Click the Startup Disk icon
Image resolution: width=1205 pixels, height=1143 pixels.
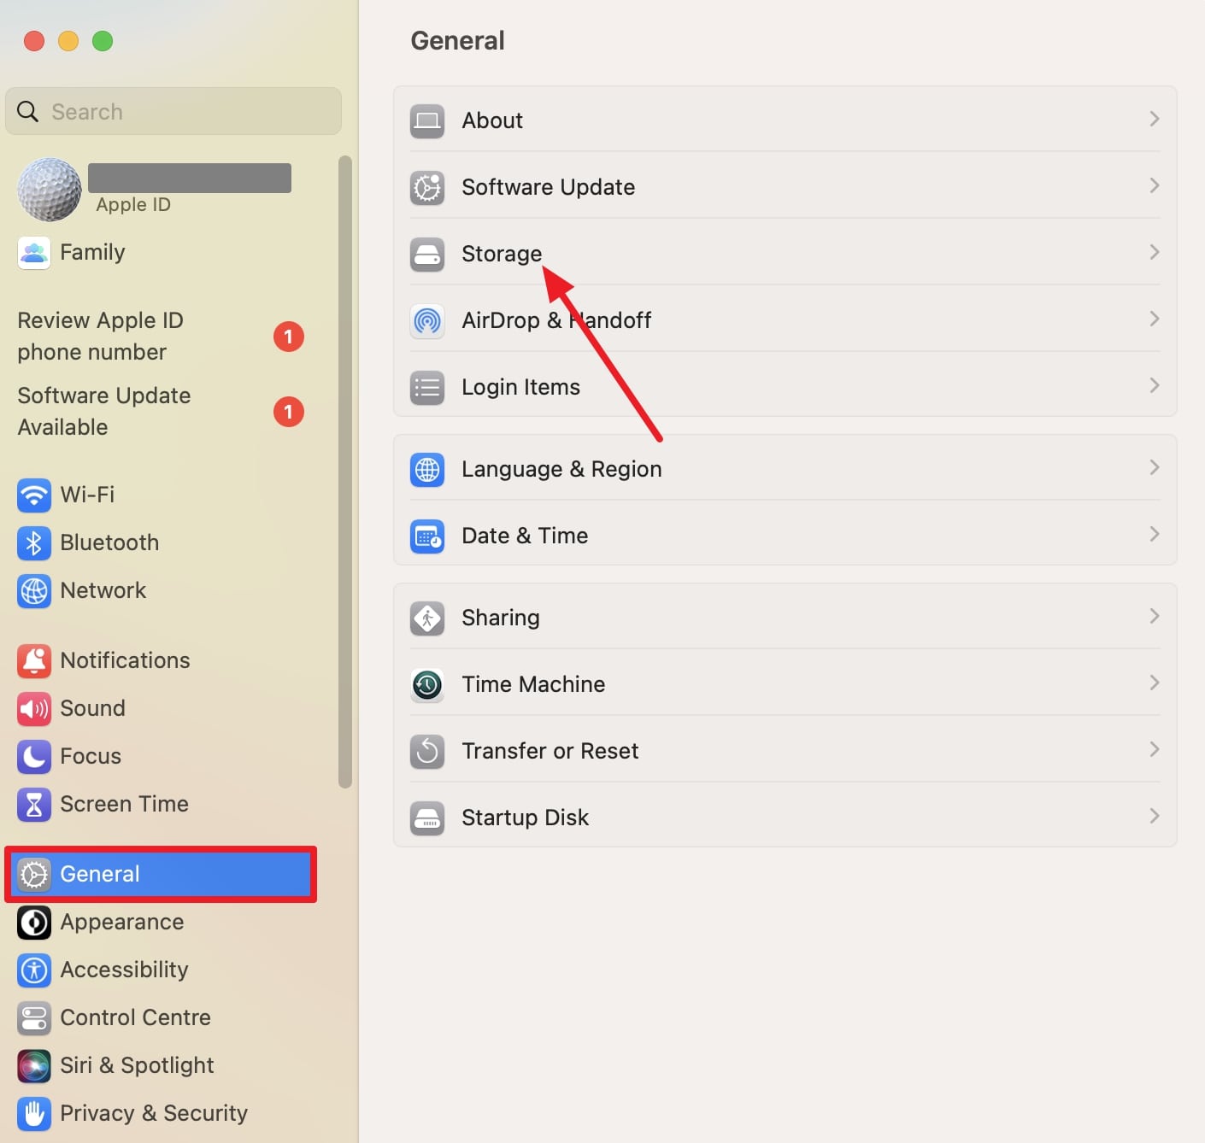click(x=427, y=818)
